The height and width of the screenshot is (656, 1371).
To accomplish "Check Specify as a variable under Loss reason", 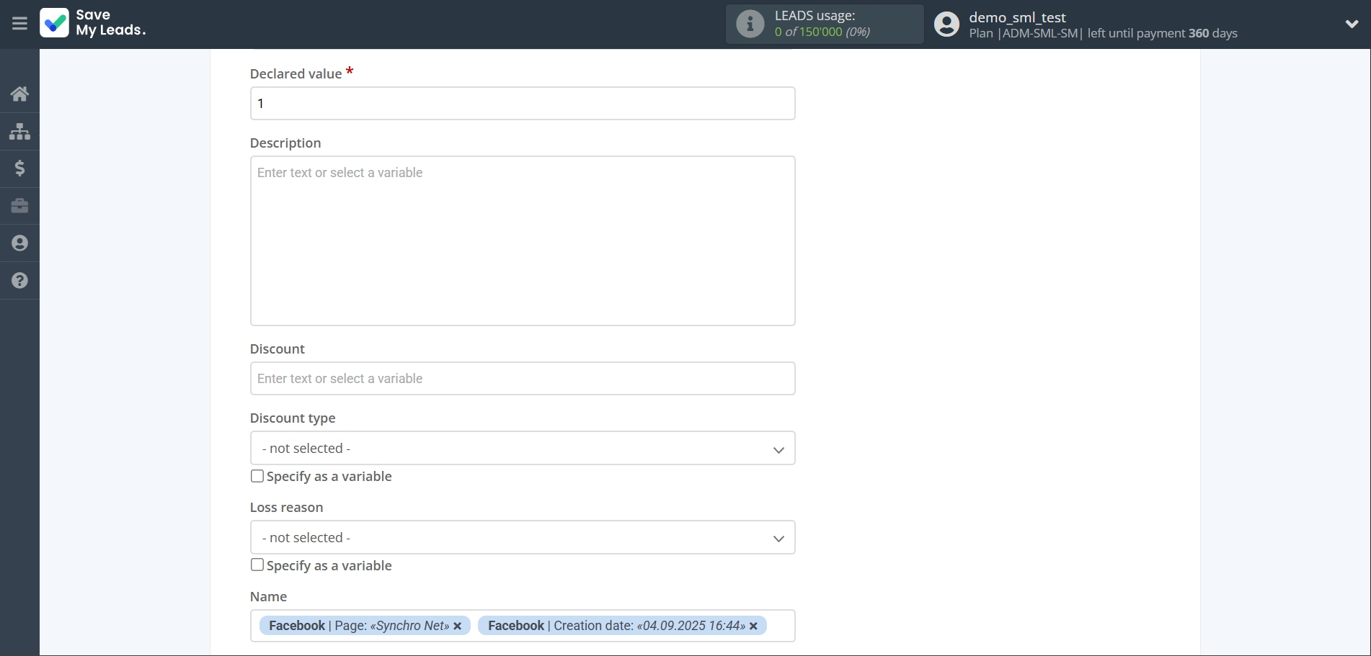I will (257, 565).
